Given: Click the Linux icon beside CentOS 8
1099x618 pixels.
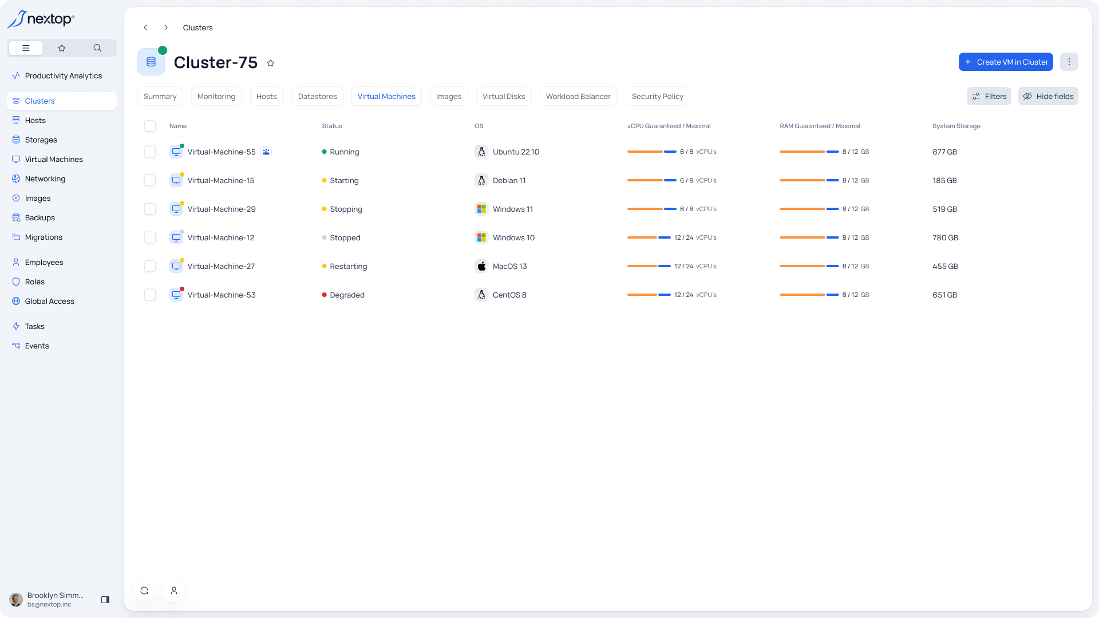Looking at the screenshot, I should point(481,295).
